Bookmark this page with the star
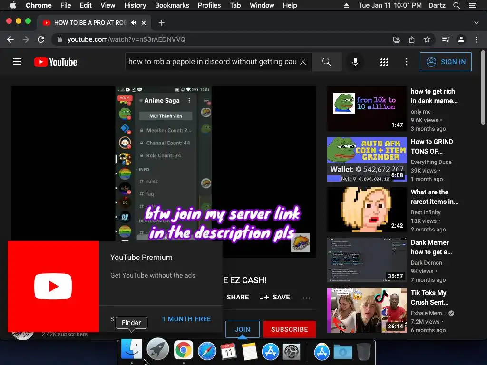Viewport: 487px width, 365px height. pos(427,39)
